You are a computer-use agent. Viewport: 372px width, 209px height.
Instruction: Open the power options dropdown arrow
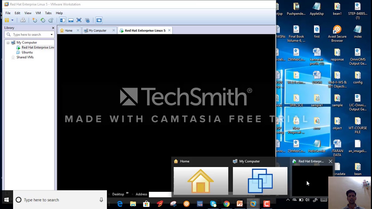12,20
